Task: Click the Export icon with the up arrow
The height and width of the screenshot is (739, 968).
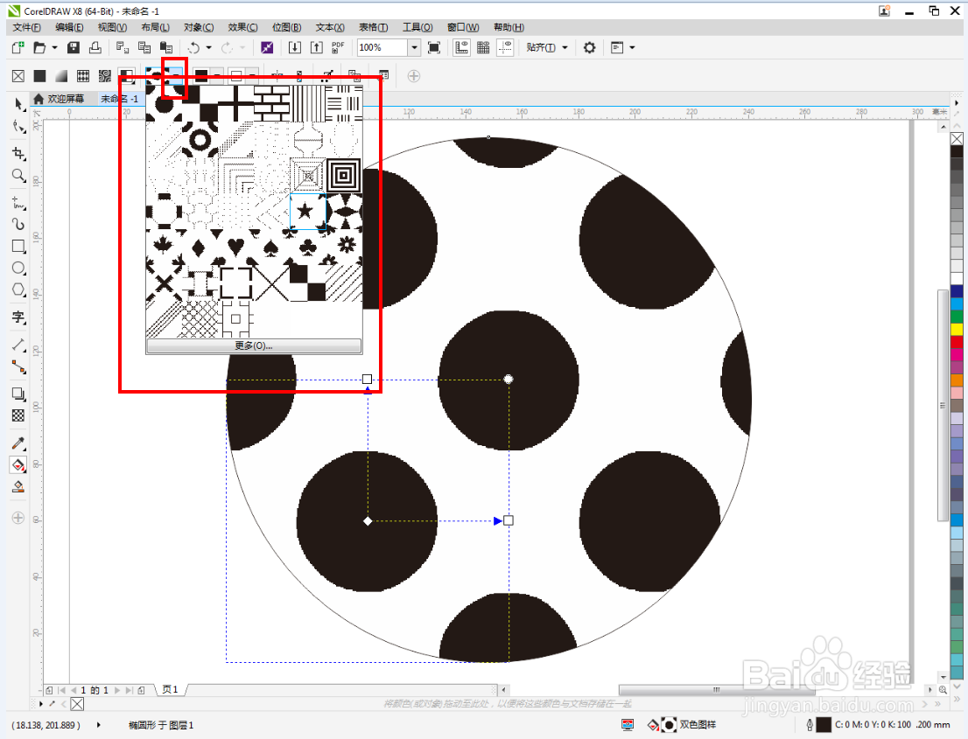Action: tap(317, 47)
